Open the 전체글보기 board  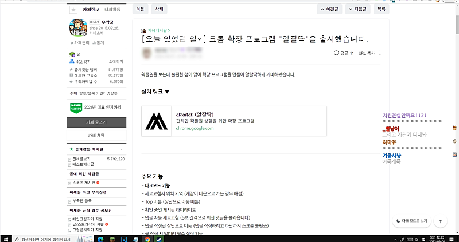[x=81, y=159]
